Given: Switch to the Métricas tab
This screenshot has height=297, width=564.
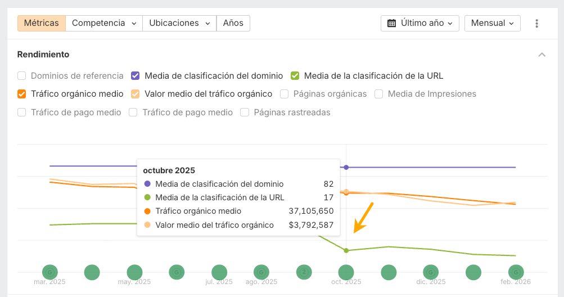Looking at the screenshot, I should click(42, 23).
